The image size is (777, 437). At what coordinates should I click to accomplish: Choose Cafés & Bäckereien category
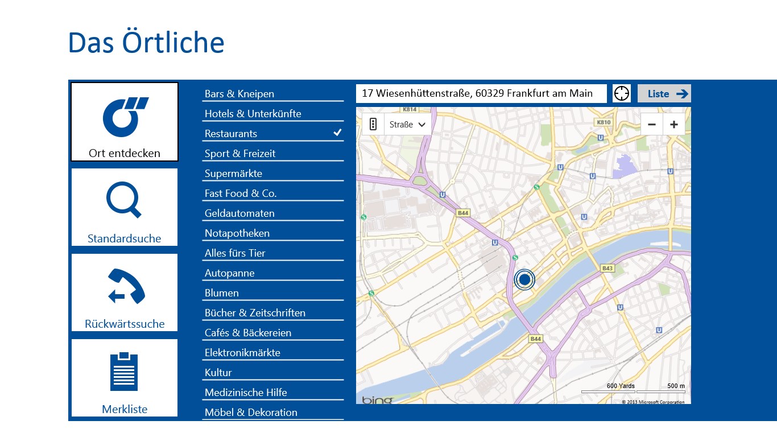click(x=273, y=333)
